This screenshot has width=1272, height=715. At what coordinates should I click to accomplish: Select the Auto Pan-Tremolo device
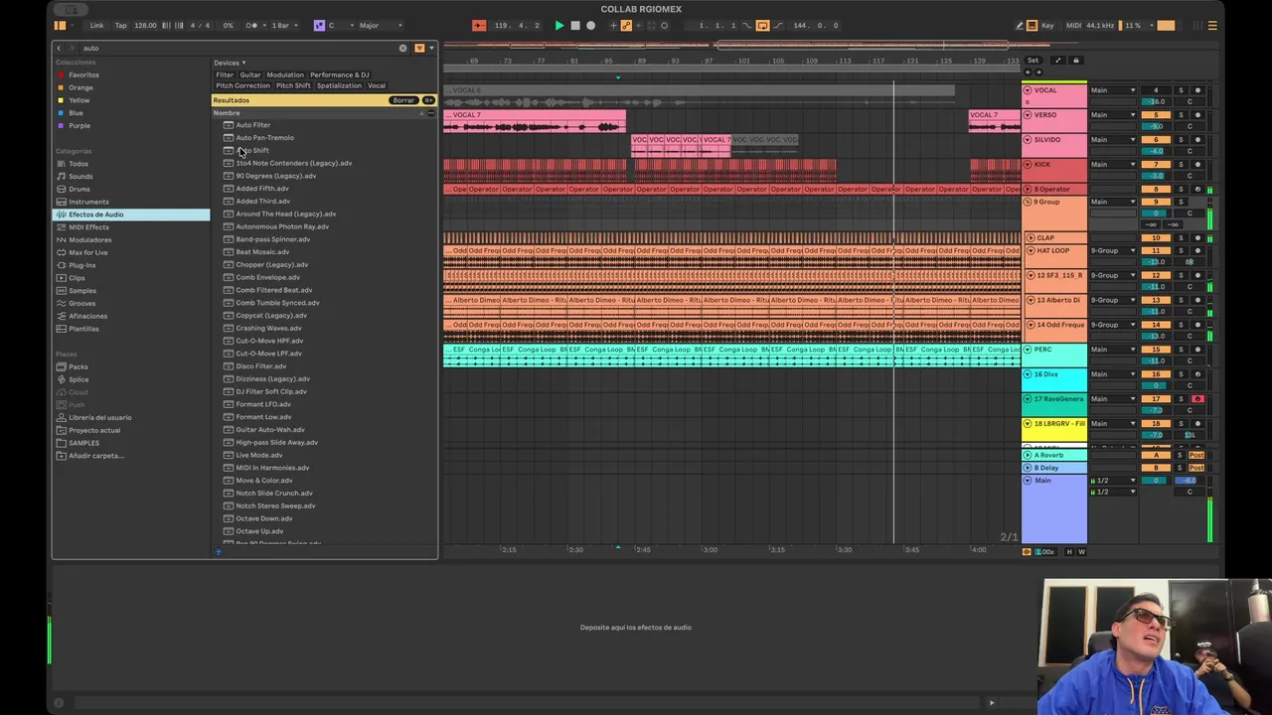click(264, 138)
